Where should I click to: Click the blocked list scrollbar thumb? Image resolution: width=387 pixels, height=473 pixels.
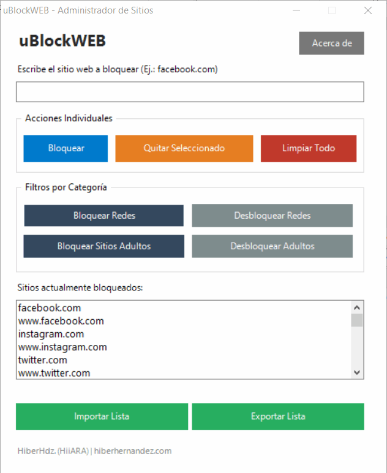[357, 320]
